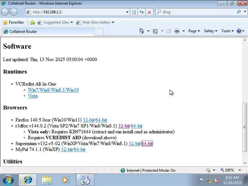Click the status bar privacy lock icon
The height and width of the screenshot is (186, 248).
pos(208,170)
